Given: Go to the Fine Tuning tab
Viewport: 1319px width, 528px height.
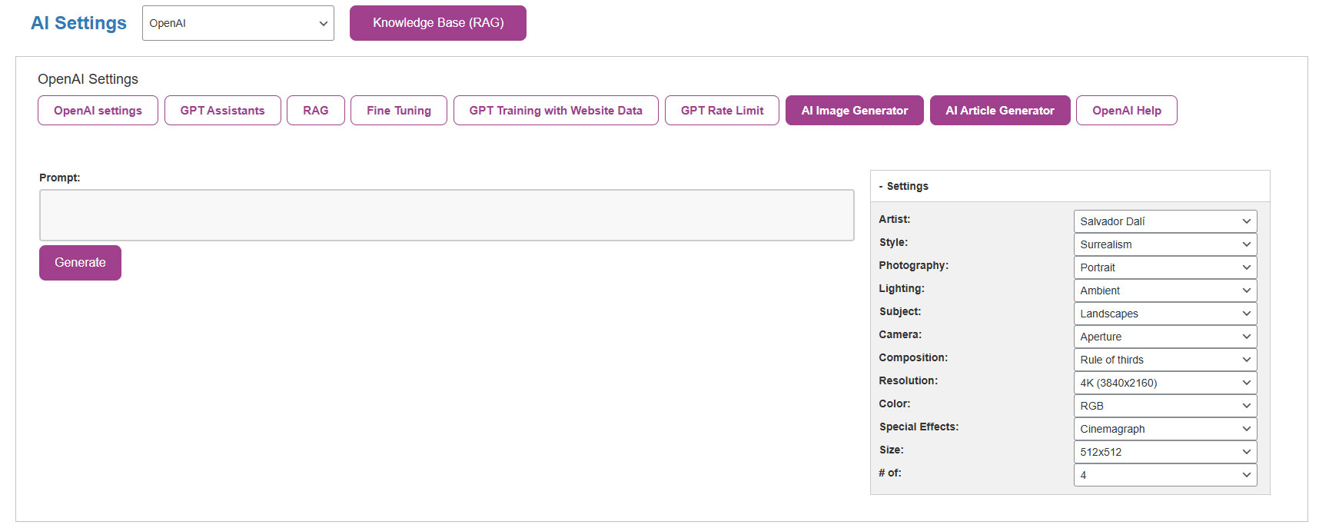Looking at the screenshot, I should coord(398,111).
